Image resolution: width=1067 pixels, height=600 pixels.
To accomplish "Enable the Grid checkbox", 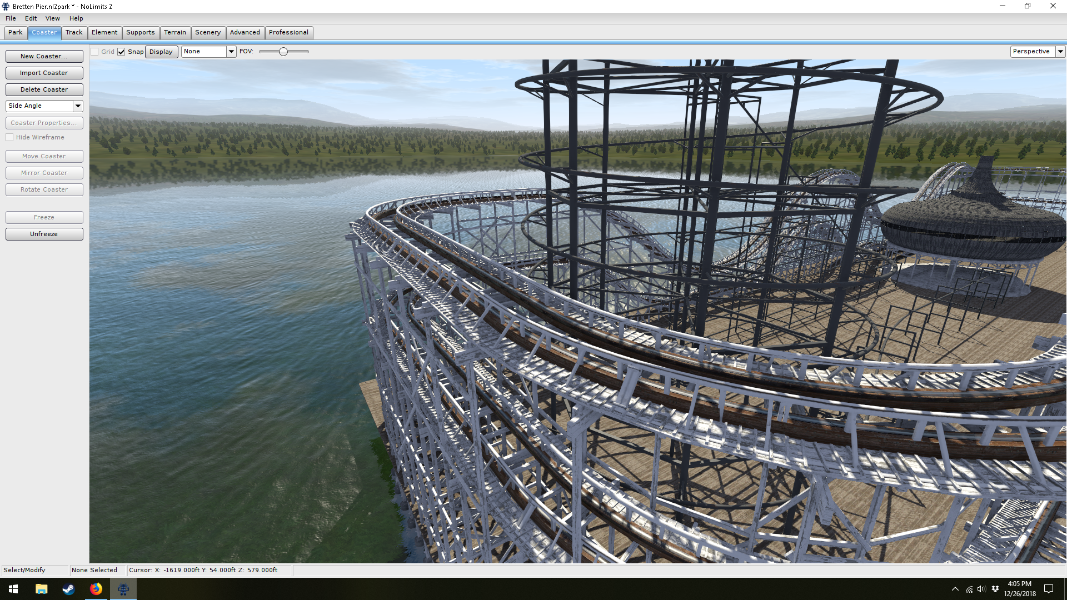I will pos(95,52).
